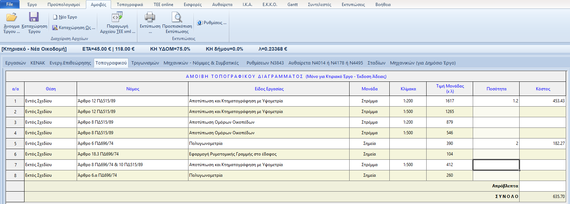570x204 pixels.
Task: Open the File menu
Action: click(10, 4)
